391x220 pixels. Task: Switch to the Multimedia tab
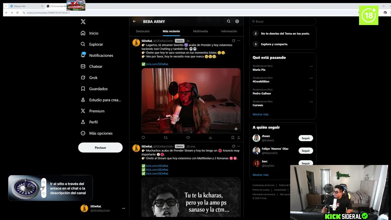tap(200, 31)
